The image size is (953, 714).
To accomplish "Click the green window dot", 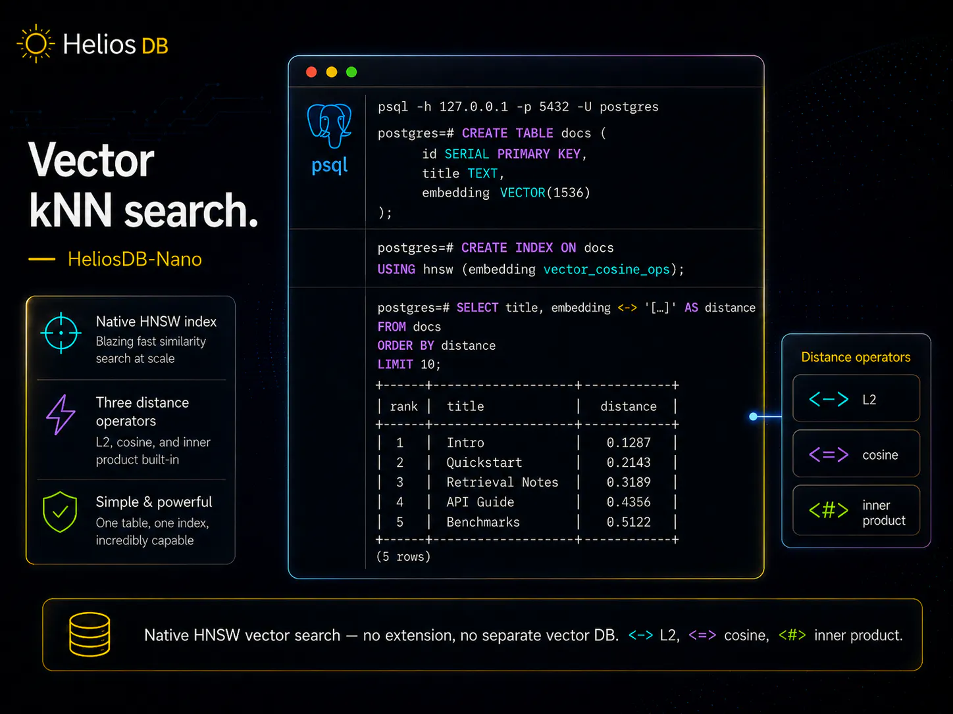I will coord(351,72).
